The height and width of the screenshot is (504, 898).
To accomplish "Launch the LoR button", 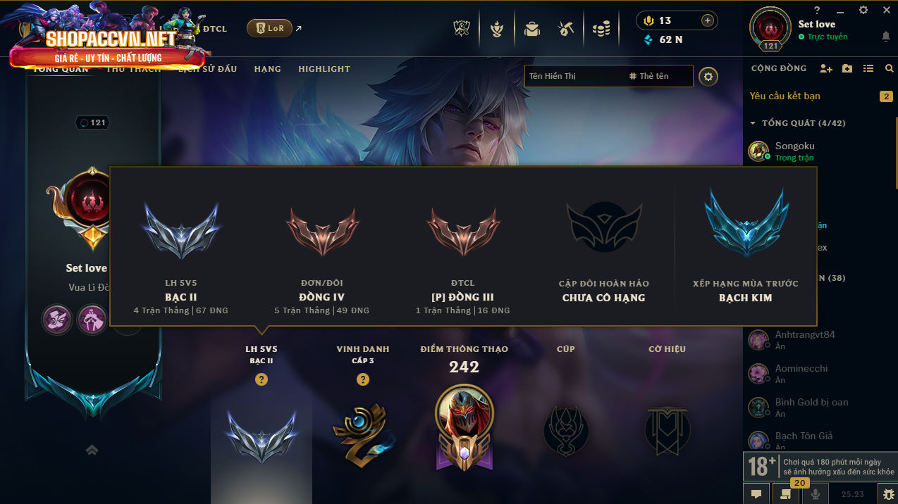I will [269, 28].
